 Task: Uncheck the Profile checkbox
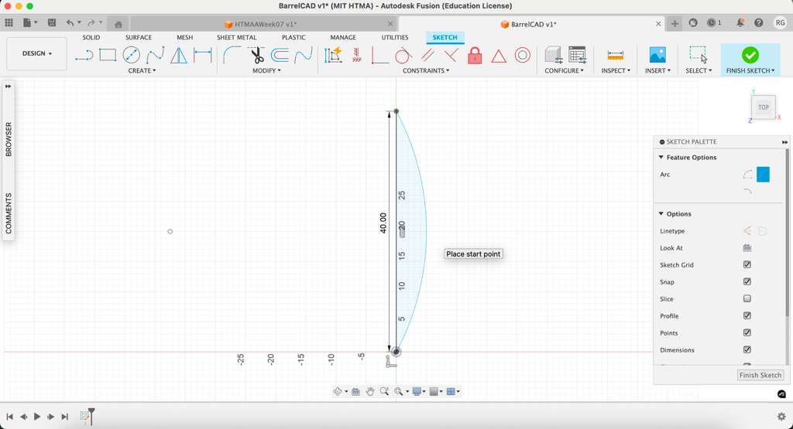tap(747, 316)
